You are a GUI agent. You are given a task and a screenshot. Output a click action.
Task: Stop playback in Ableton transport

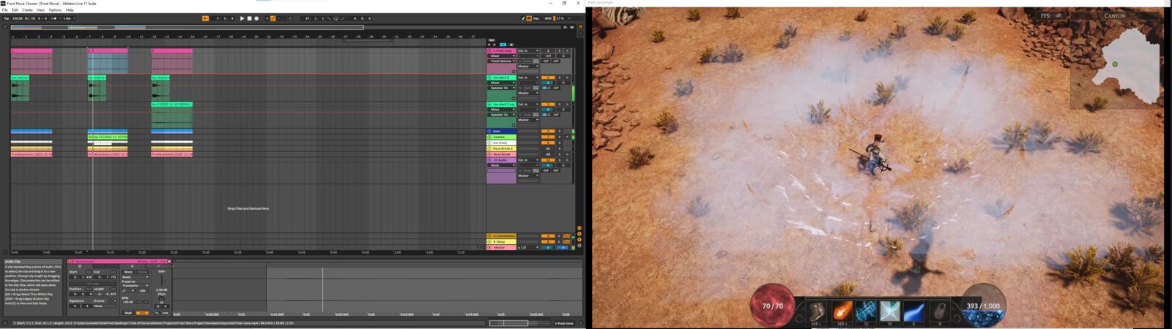coord(249,18)
